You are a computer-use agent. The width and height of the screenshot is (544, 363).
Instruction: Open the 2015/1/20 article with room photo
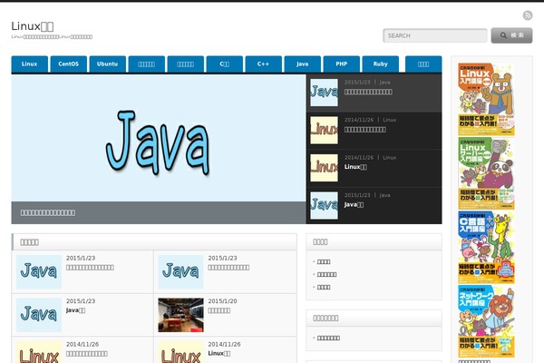[x=180, y=315]
